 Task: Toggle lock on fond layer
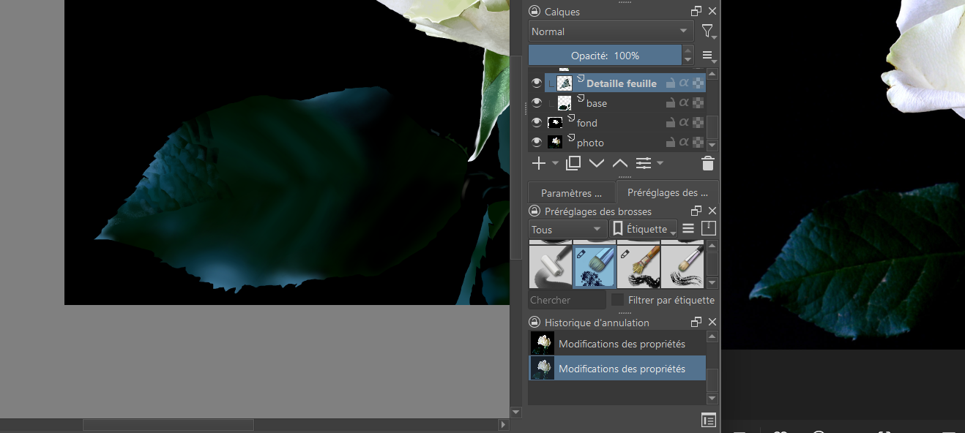coord(671,123)
